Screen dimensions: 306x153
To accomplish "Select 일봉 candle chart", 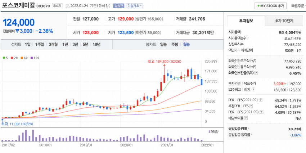I will coord(163,44).
